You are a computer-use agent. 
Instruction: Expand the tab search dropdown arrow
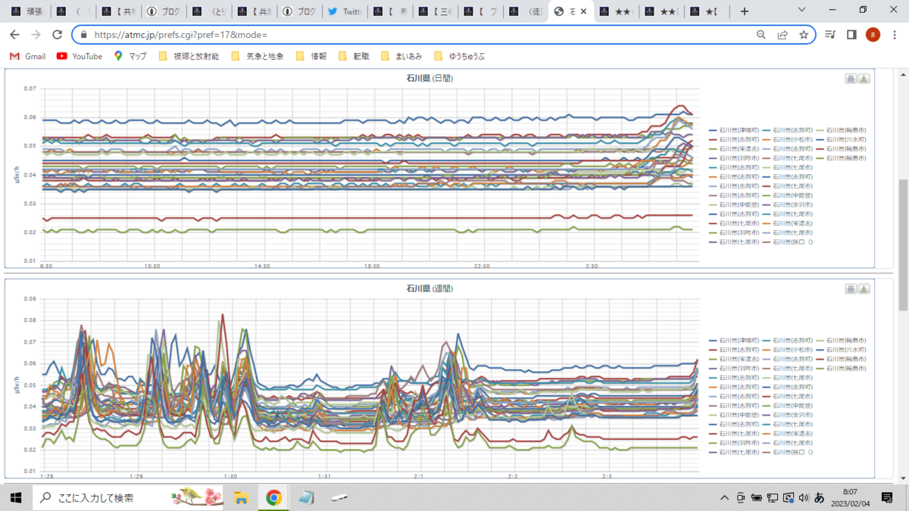point(803,11)
